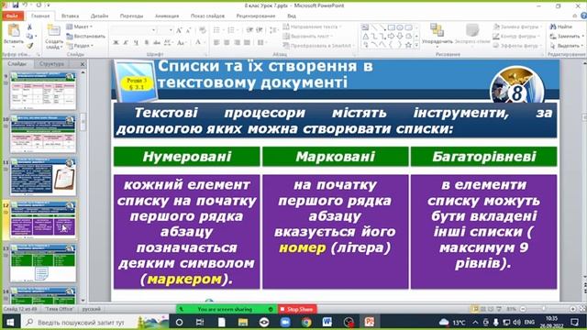This screenshot has width=587, height=330.
Task: Decrease list indent level icon
Action: 249,30
